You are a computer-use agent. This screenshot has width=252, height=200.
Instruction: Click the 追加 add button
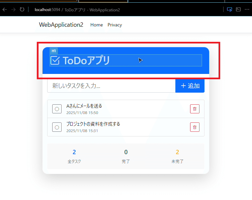pyautogui.click(x=190, y=86)
